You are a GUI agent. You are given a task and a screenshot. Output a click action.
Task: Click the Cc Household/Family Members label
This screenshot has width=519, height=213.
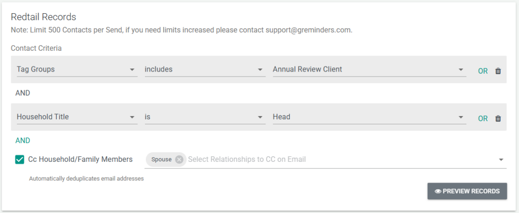[x=80, y=159]
